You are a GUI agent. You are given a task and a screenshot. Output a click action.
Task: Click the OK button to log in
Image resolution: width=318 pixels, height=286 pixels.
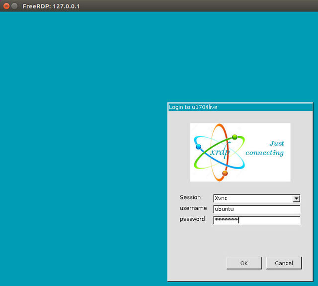tap(244, 263)
